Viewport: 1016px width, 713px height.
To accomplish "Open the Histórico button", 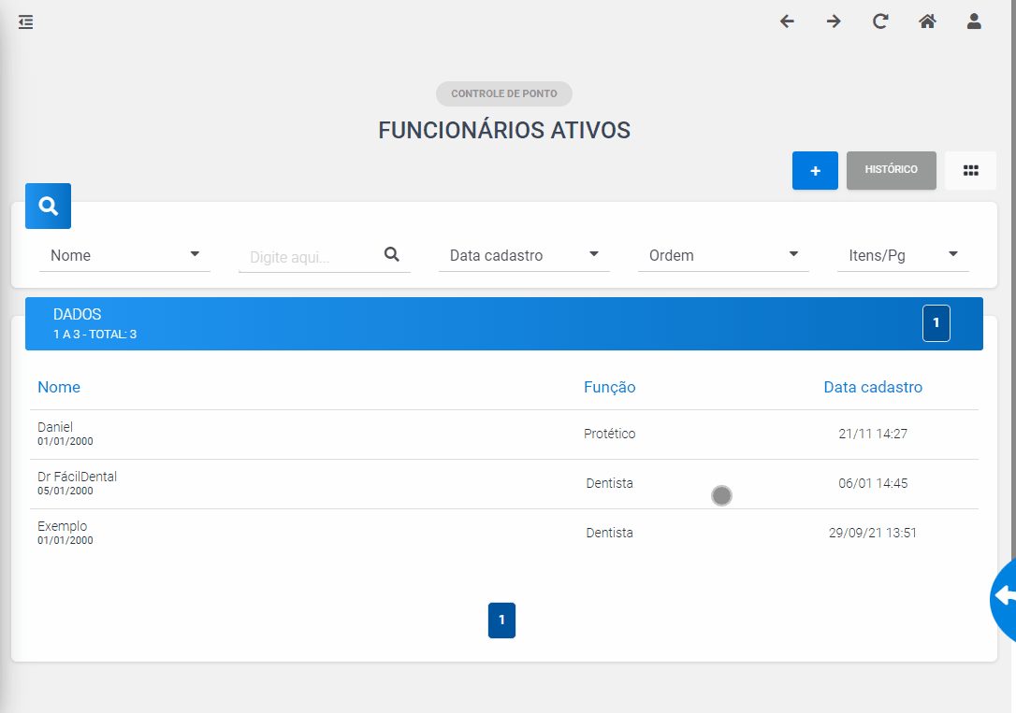I will [891, 170].
